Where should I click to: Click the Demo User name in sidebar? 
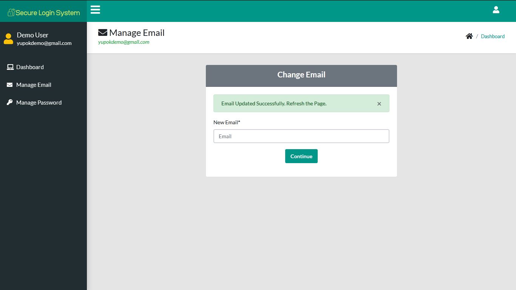pos(32,35)
